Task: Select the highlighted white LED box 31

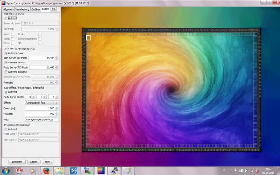Action: point(88,38)
